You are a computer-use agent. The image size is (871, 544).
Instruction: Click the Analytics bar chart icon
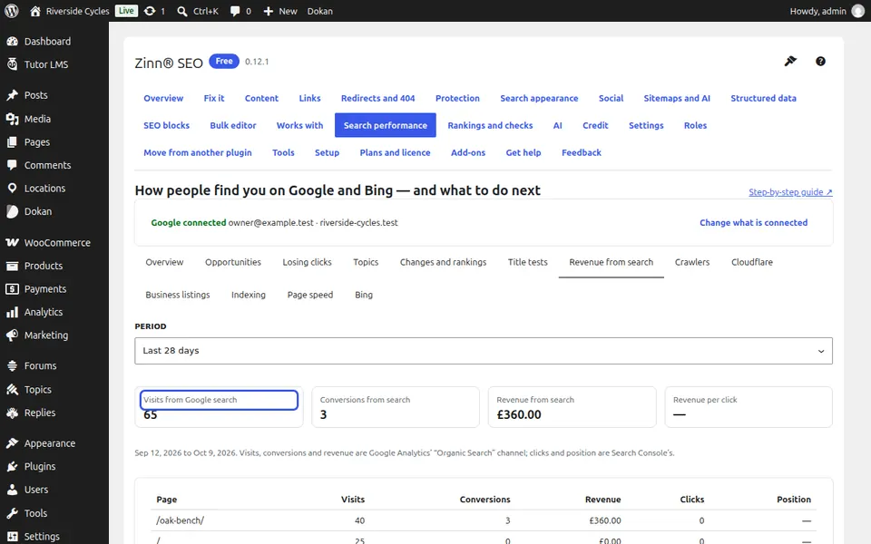[x=12, y=313]
